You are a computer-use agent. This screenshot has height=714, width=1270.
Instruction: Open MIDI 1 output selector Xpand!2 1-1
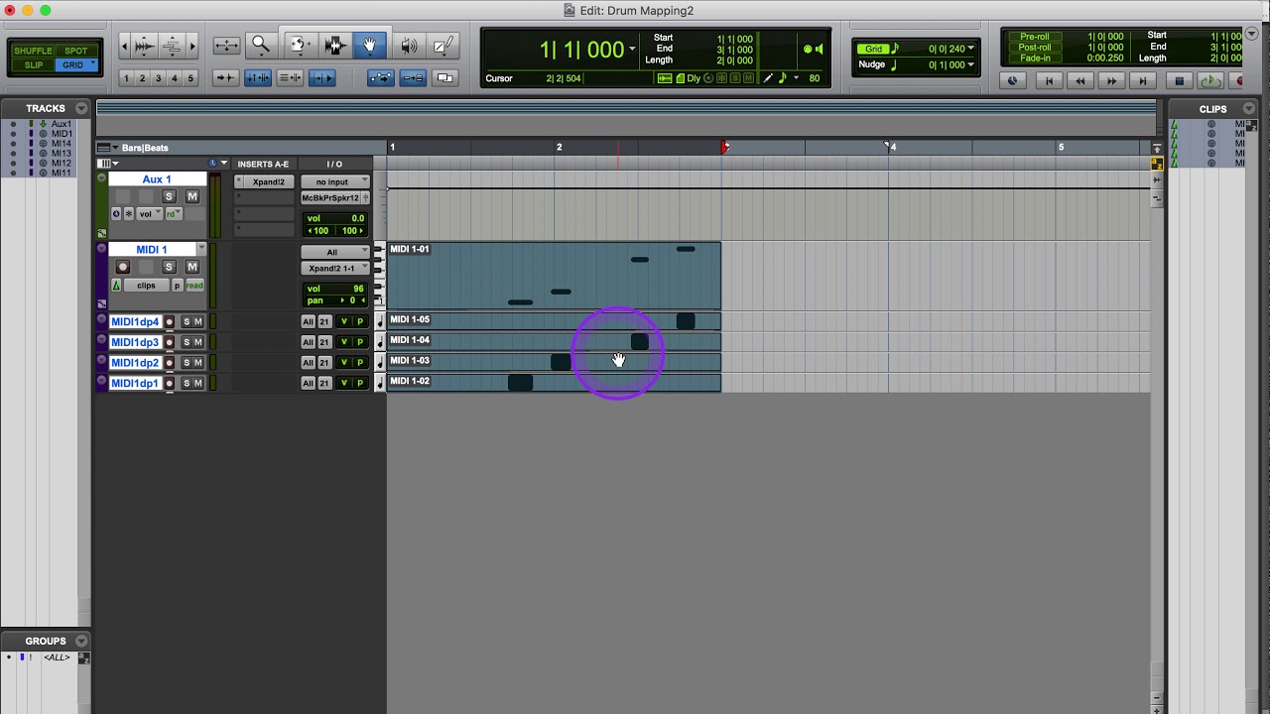coord(334,269)
